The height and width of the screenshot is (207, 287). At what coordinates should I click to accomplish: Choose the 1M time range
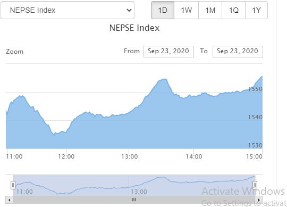click(x=210, y=10)
